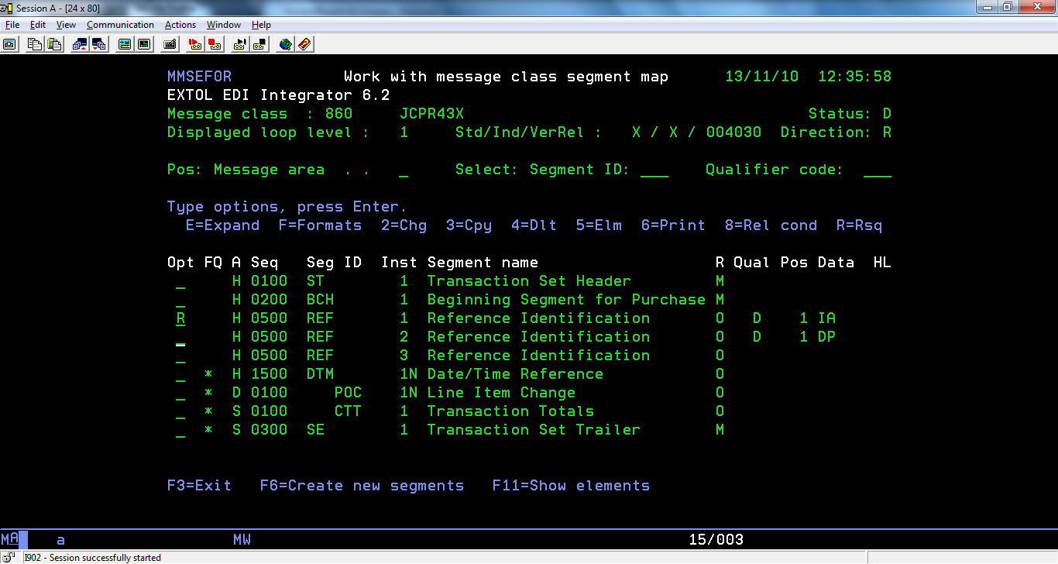The width and height of the screenshot is (1058, 564).
Task: Play macro toolbar icon
Action: click(x=241, y=44)
